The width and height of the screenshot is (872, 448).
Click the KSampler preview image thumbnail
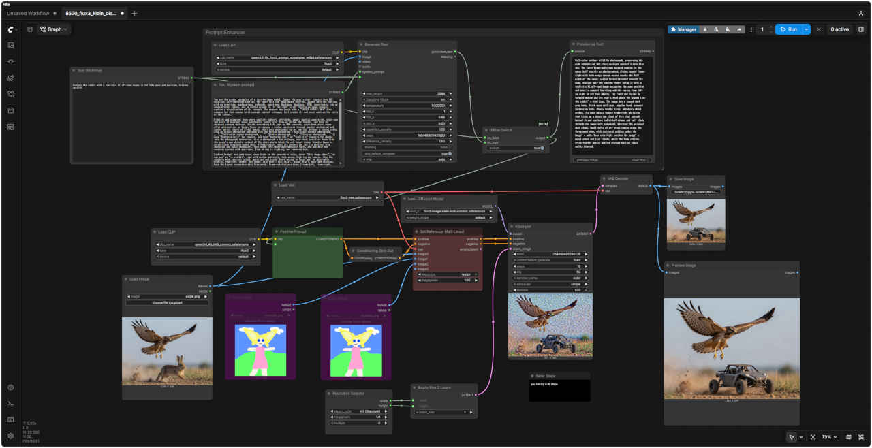[x=550, y=325]
